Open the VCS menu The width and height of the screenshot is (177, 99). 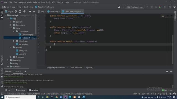[53, 2]
